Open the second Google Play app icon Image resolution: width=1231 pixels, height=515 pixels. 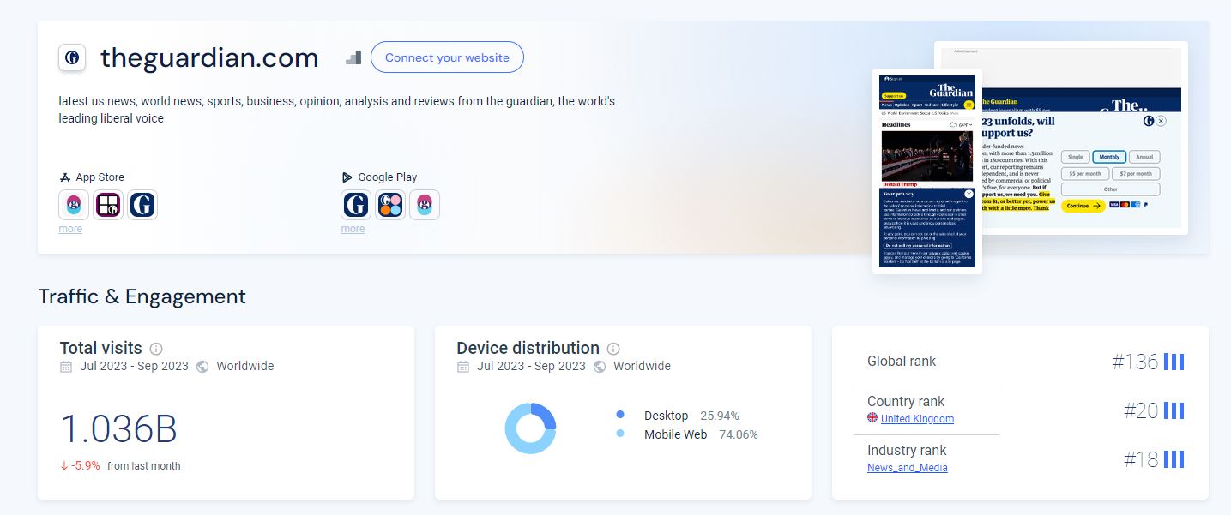(x=390, y=205)
